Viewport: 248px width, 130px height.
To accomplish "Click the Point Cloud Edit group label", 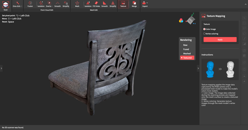I will point(47,10).
